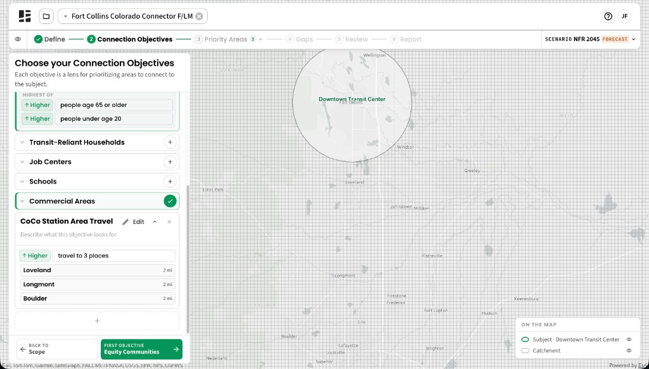Open the help question mark icon
Image resolution: width=649 pixels, height=369 pixels.
[x=608, y=16]
